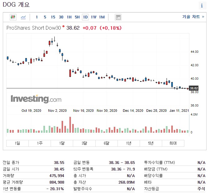Image resolution: width=210 pixels, height=193 pixels.
Task: Set the chart interval to 15 minutes
Action: coord(53,17)
